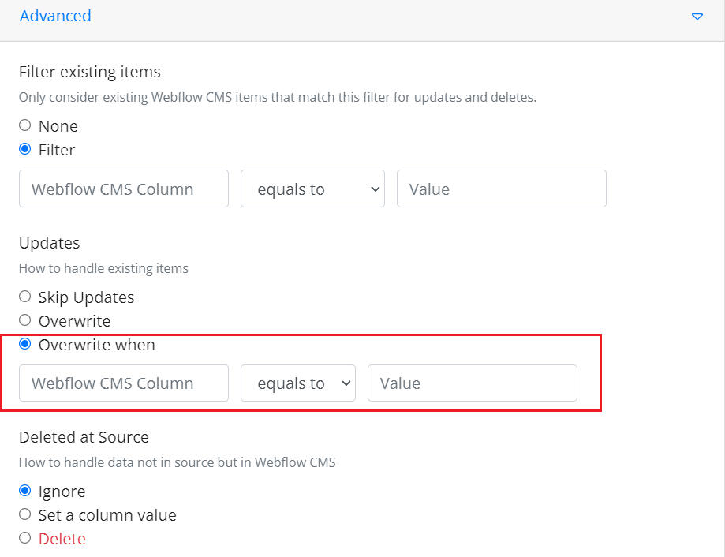Select the 'Set a column value' option
This screenshot has height=557, width=725.
(25, 514)
